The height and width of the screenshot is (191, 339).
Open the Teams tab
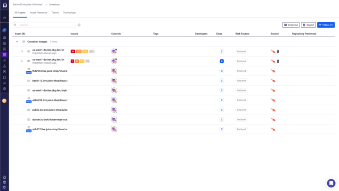pos(55,13)
